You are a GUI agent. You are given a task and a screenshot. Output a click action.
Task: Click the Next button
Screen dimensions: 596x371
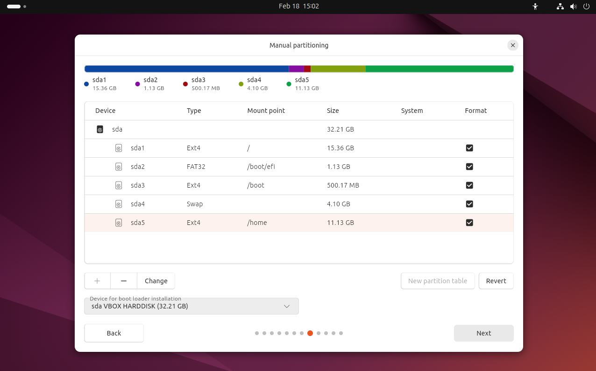[484, 333]
